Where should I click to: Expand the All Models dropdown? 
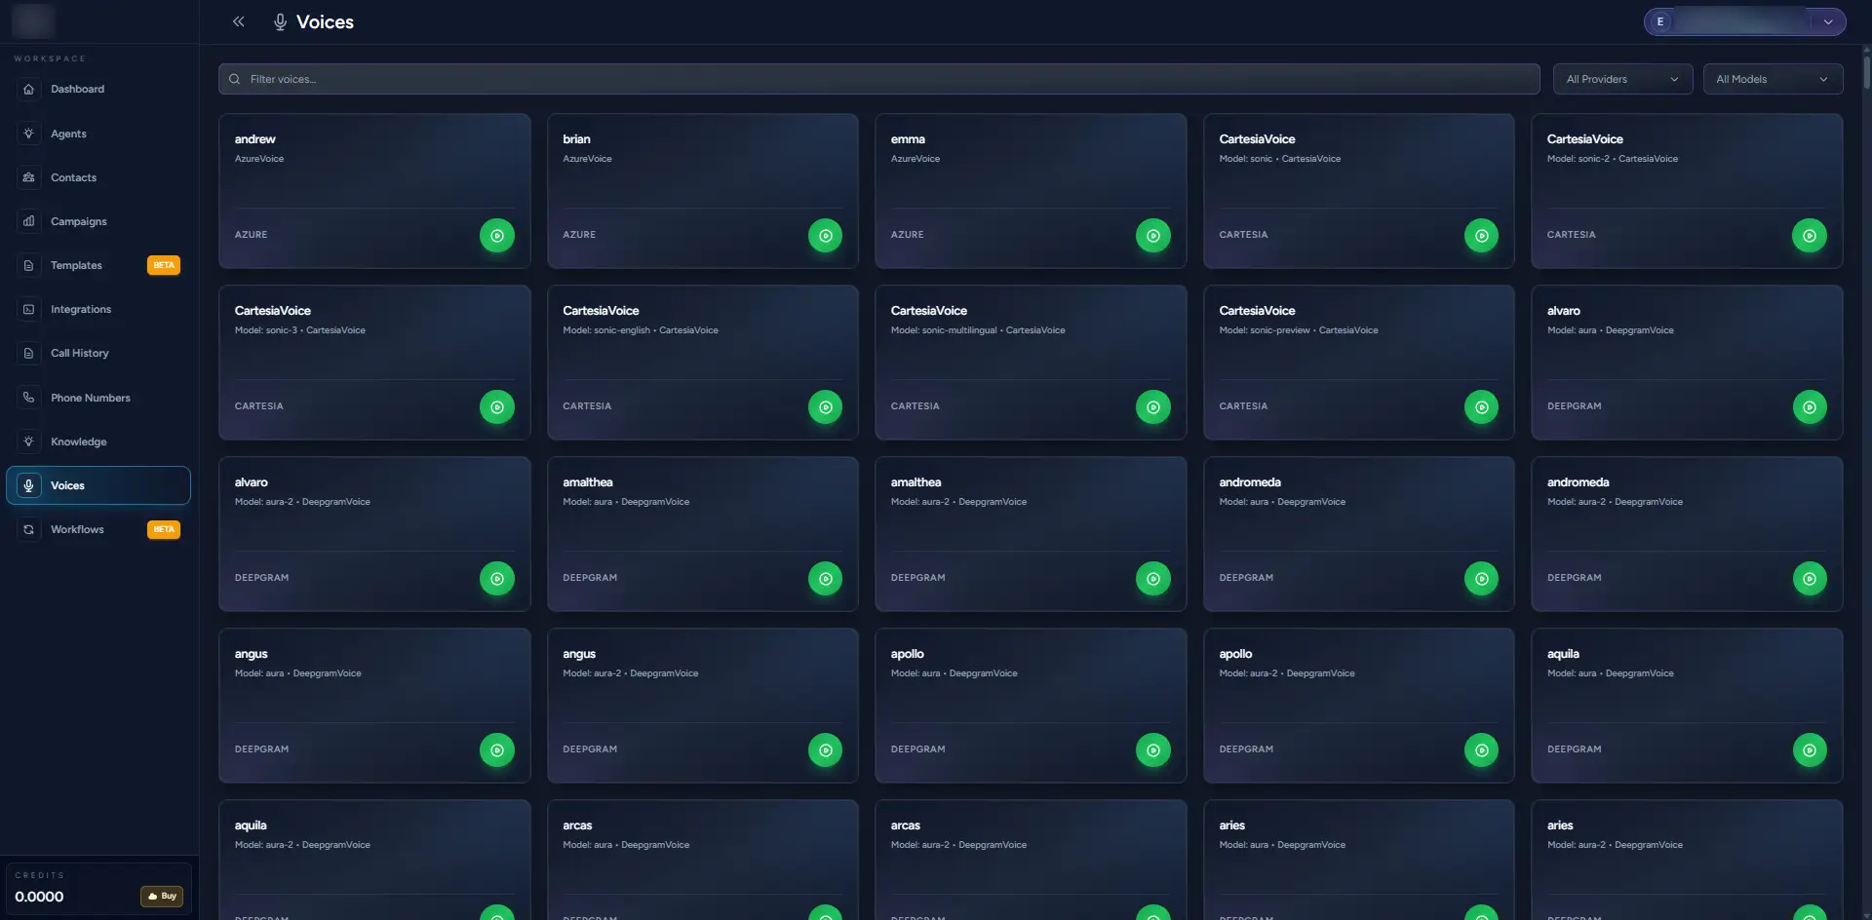tap(1772, 79)
